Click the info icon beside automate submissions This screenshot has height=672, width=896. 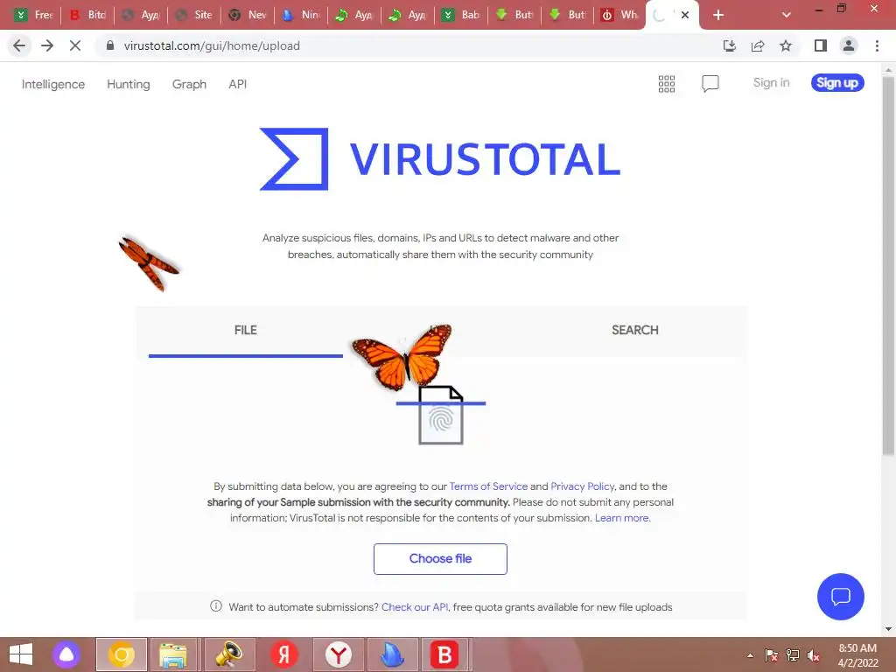[x=216, y=606]
